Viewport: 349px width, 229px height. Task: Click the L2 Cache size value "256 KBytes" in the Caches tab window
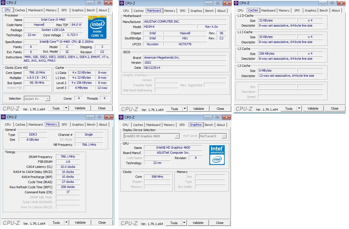click(277, 53)
